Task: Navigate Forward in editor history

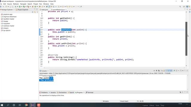Action: (x=76, y=7)
